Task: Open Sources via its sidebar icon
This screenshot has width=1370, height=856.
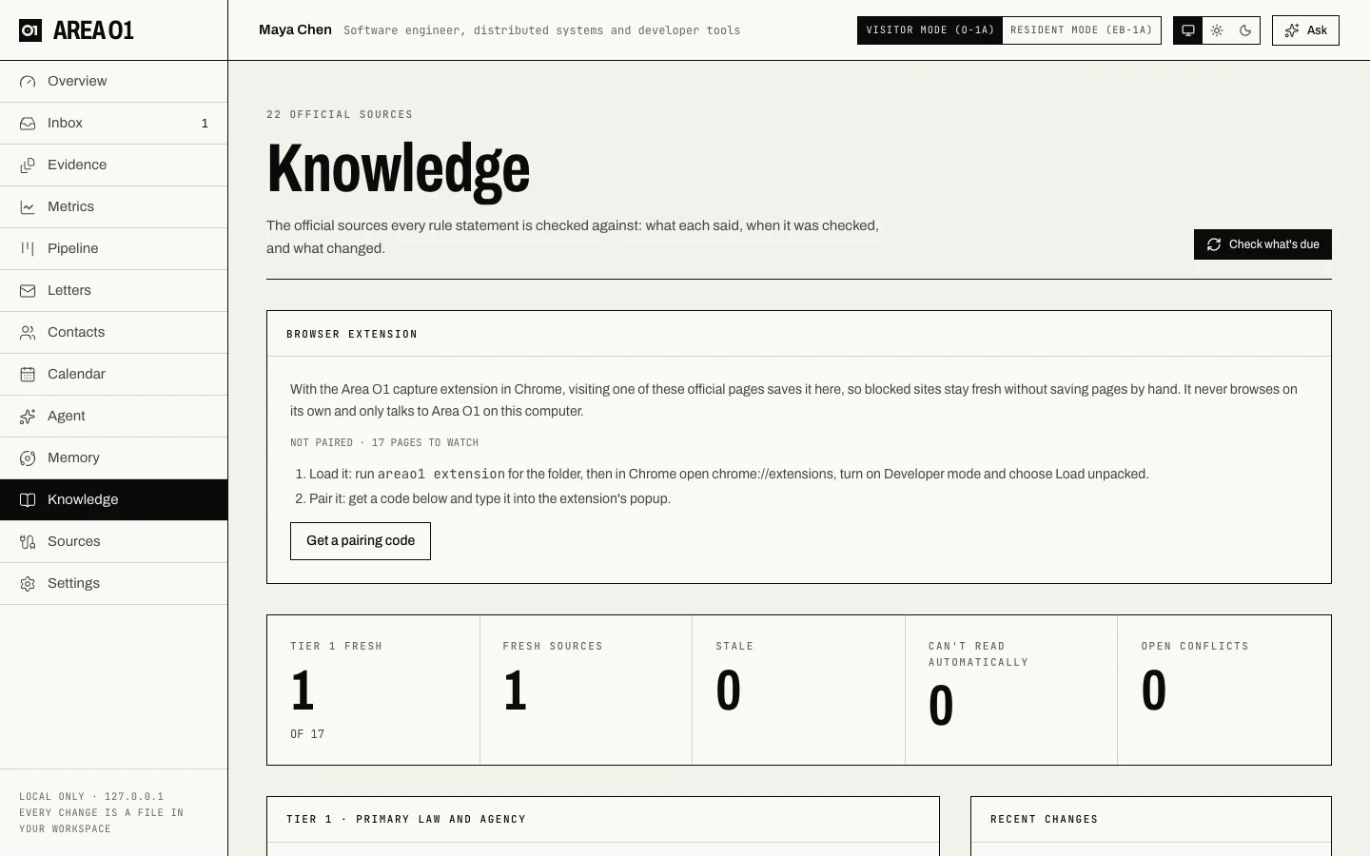Action: click(x=28, y=542)
